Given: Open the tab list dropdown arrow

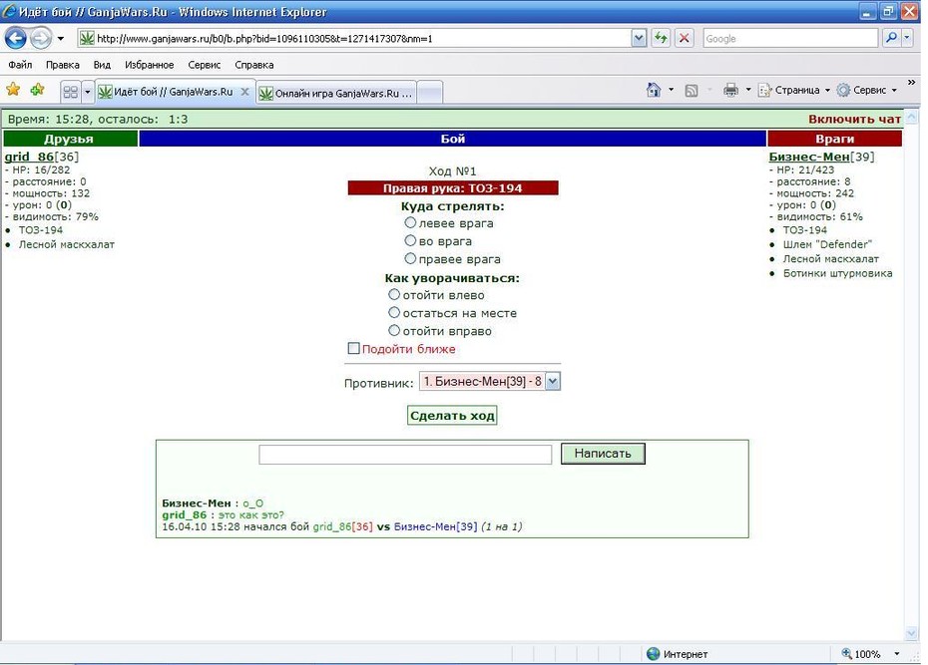Looking at the screenshot, I should (x=87, y=92).
